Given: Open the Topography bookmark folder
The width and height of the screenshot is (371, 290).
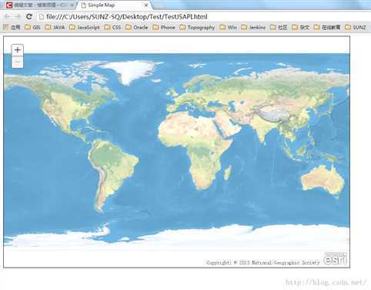Looking at the screenshot, I should click(197, 27).
